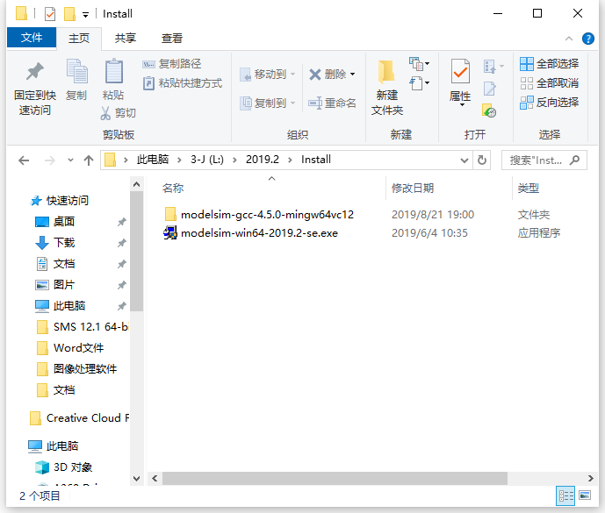
Task: Open the File (文件) tab
Action: click(32, 38)
